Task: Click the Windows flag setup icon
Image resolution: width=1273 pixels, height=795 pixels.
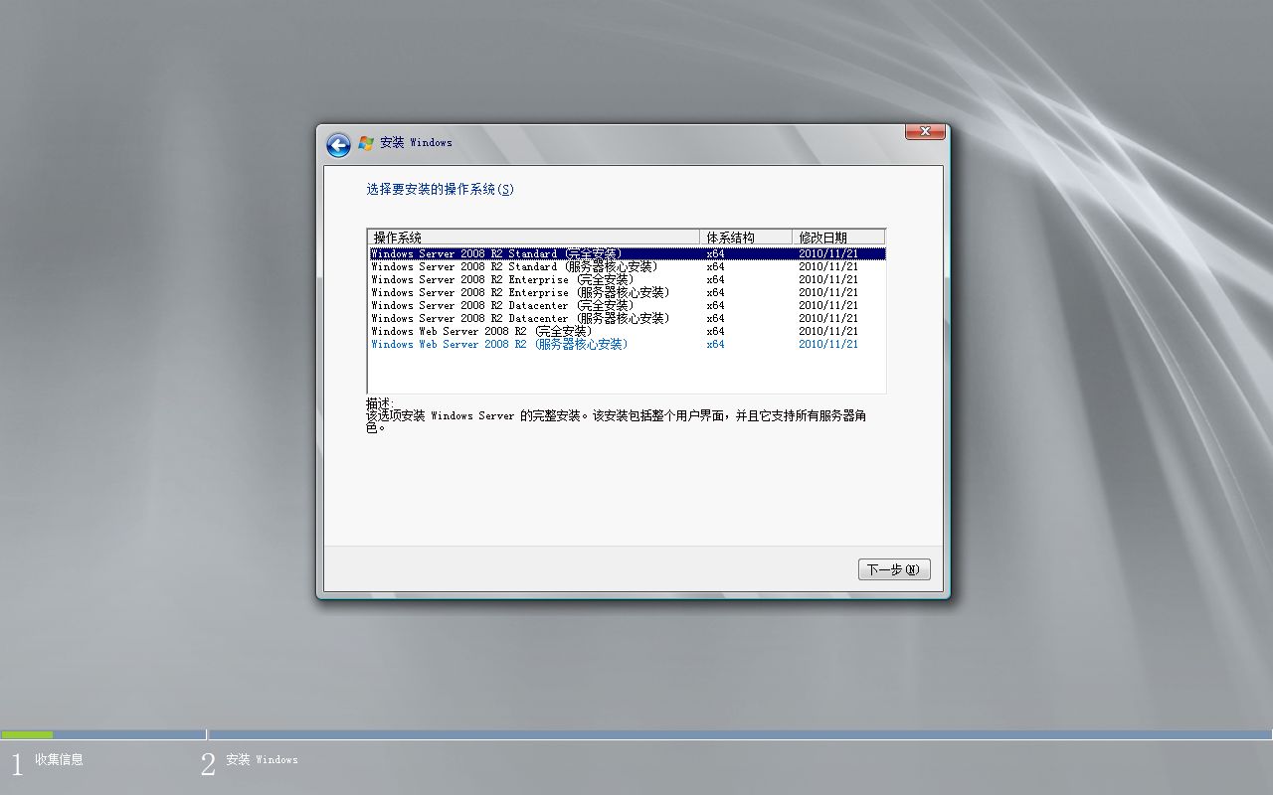Action: pos(366,143)
